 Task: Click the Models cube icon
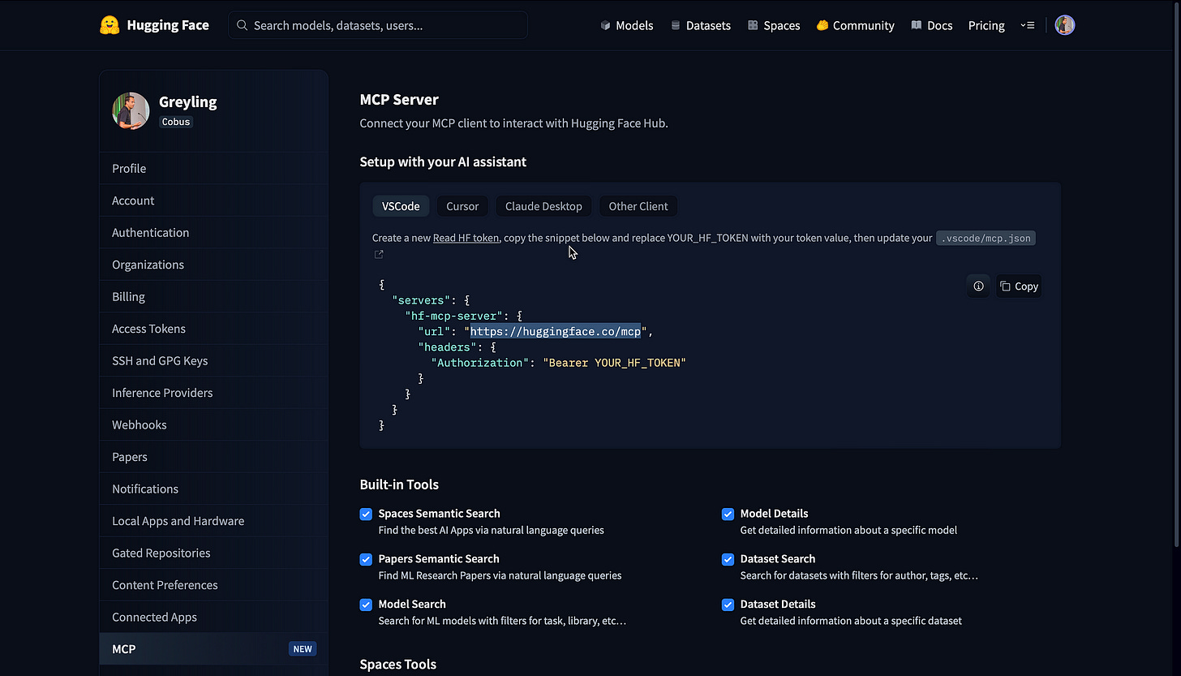(605, 25)
